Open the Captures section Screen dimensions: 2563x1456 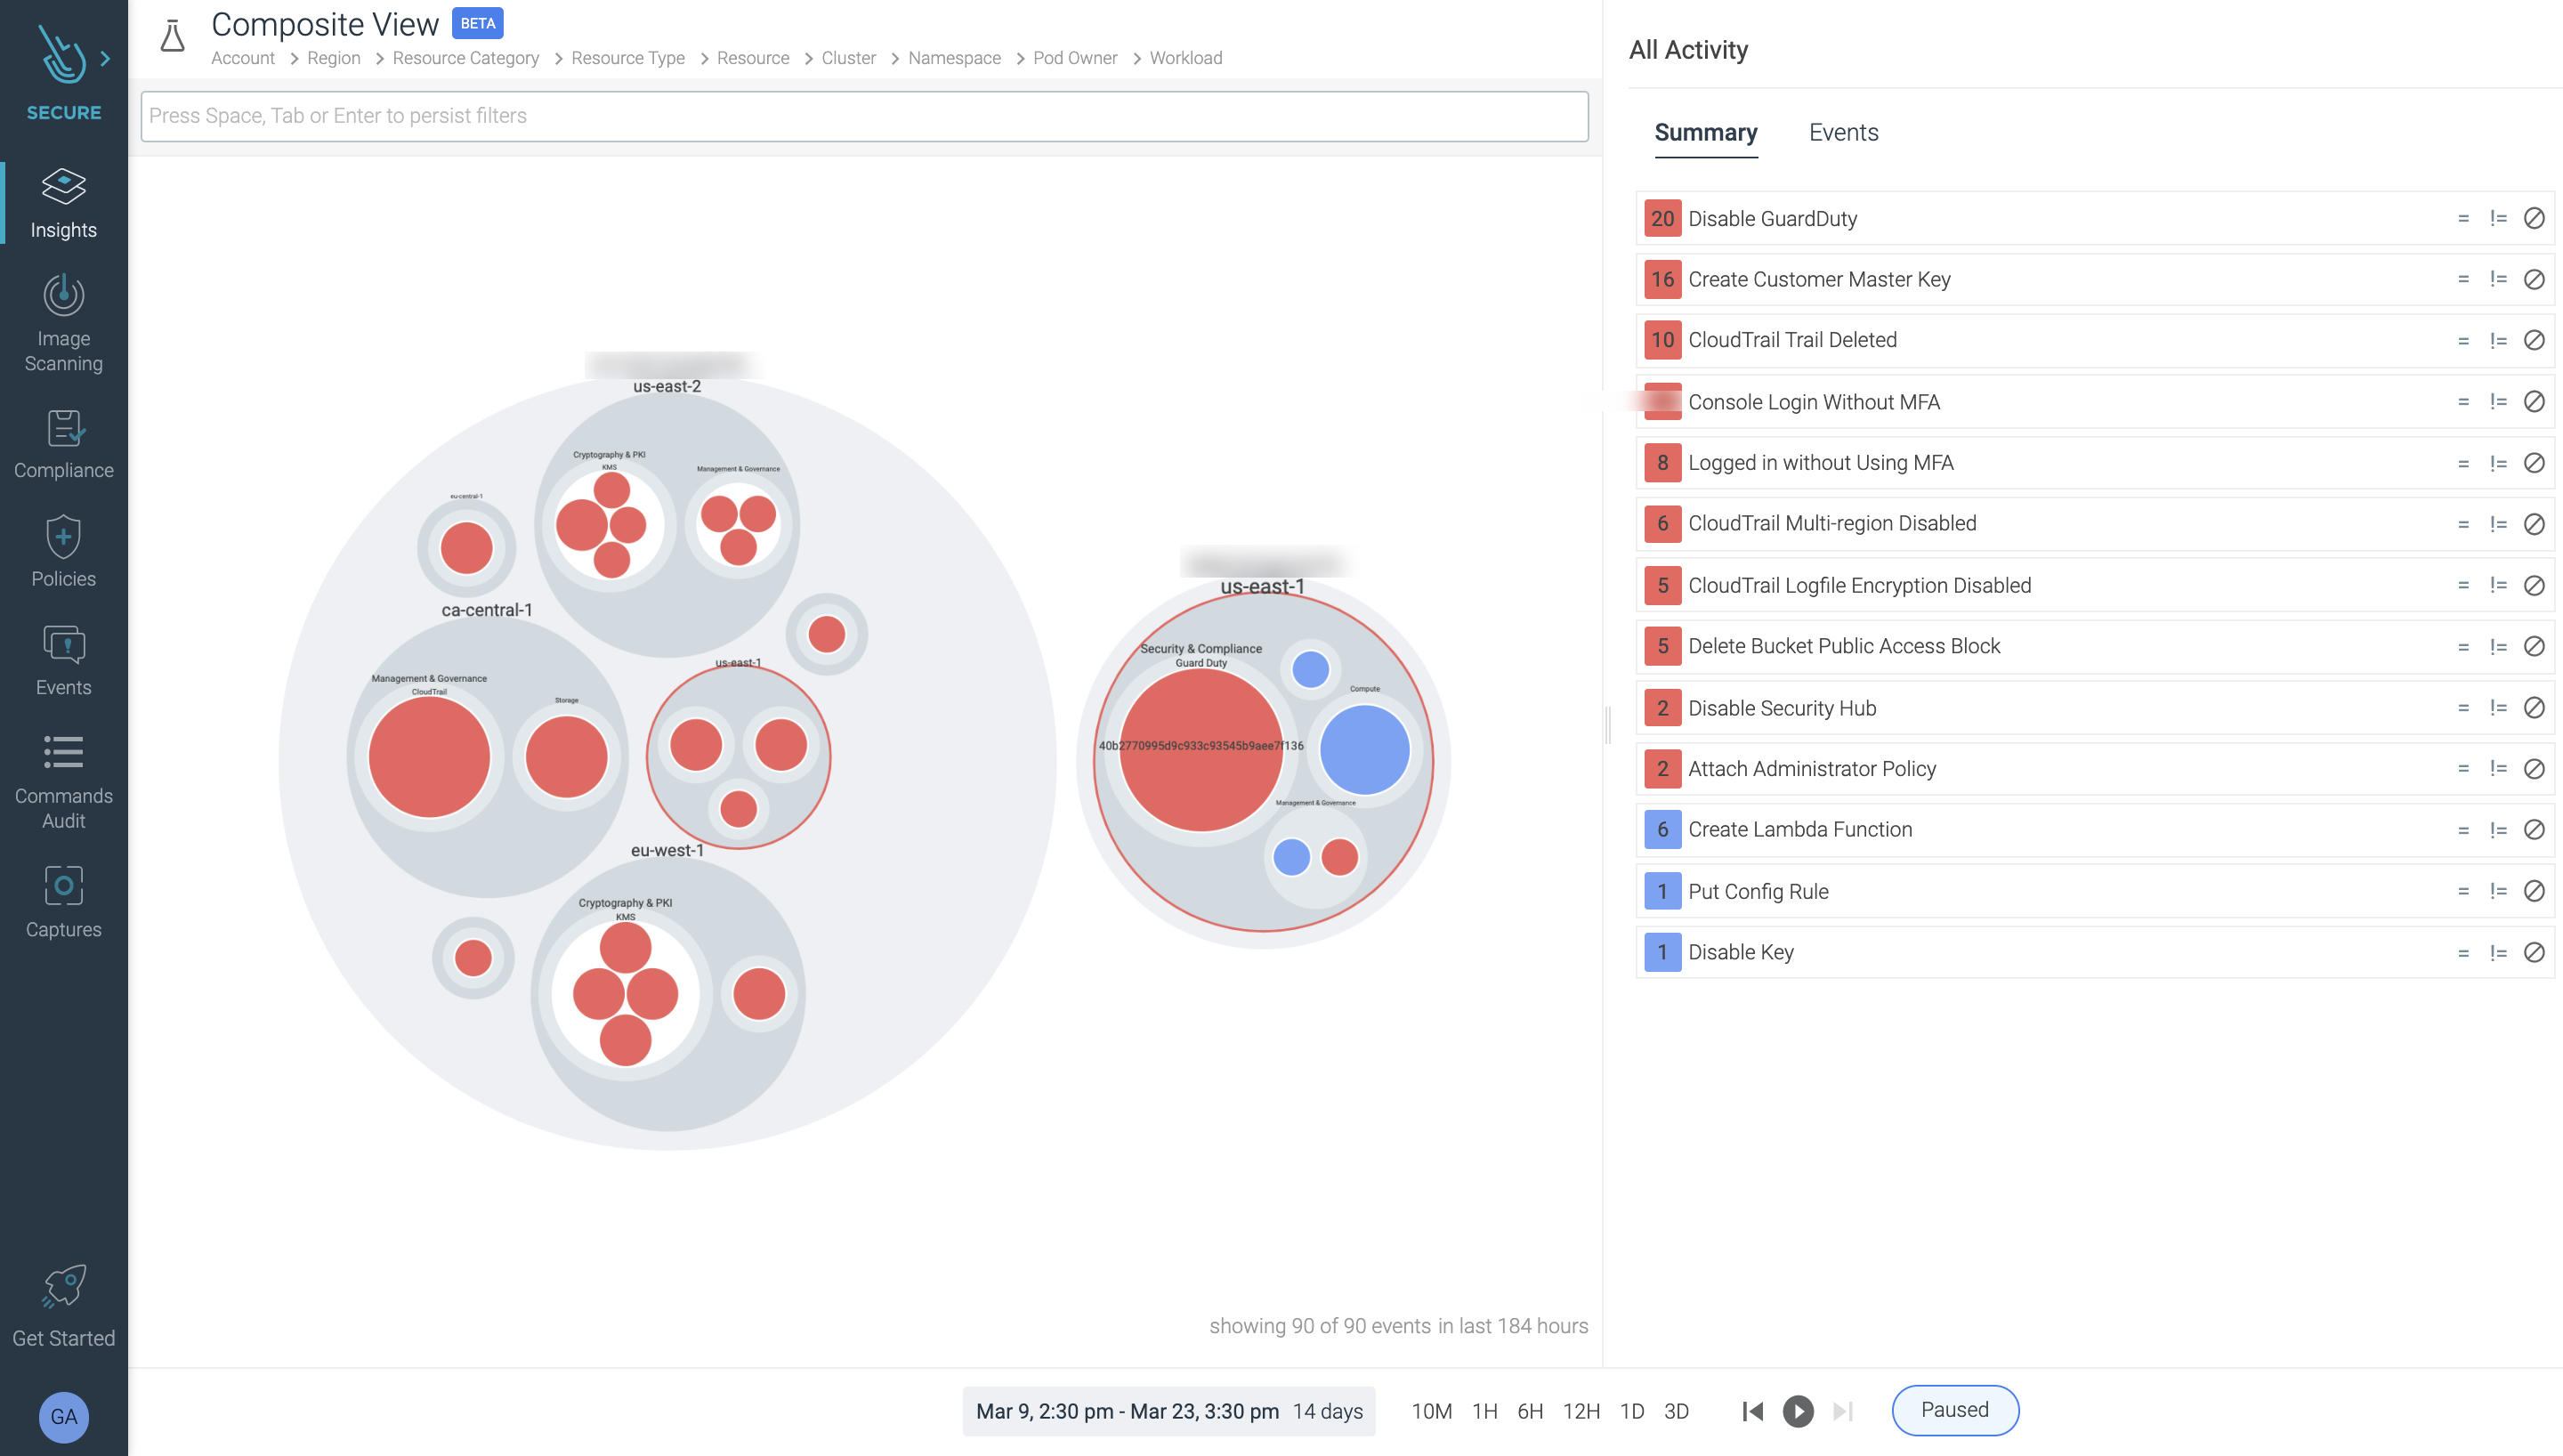coord(63,898)
